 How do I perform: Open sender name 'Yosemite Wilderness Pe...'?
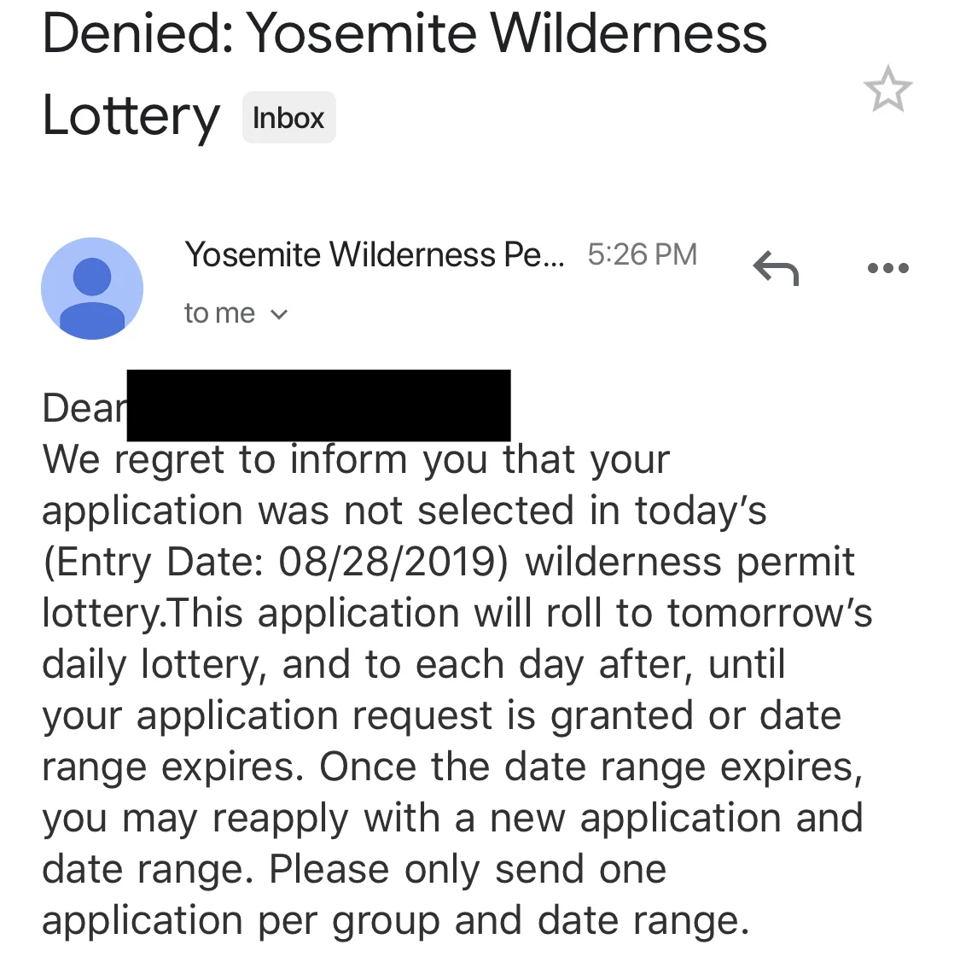click(x=374, y=255)
